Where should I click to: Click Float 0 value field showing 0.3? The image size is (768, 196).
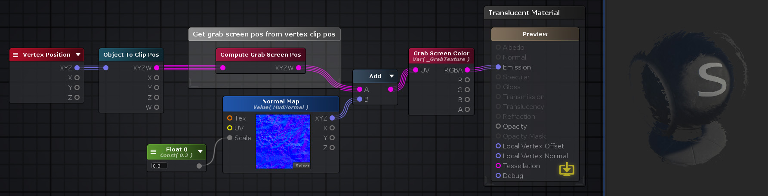pyautogui.click(x=159, y=166)
